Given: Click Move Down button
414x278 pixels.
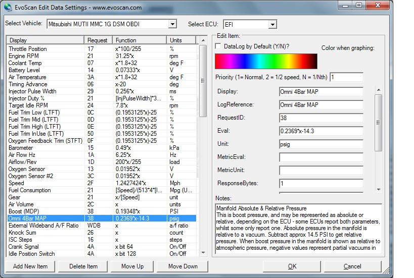Looking at the screenshot, I should tap(183, 266).
